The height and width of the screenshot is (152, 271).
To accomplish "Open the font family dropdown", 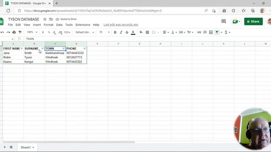I will 85,32.
